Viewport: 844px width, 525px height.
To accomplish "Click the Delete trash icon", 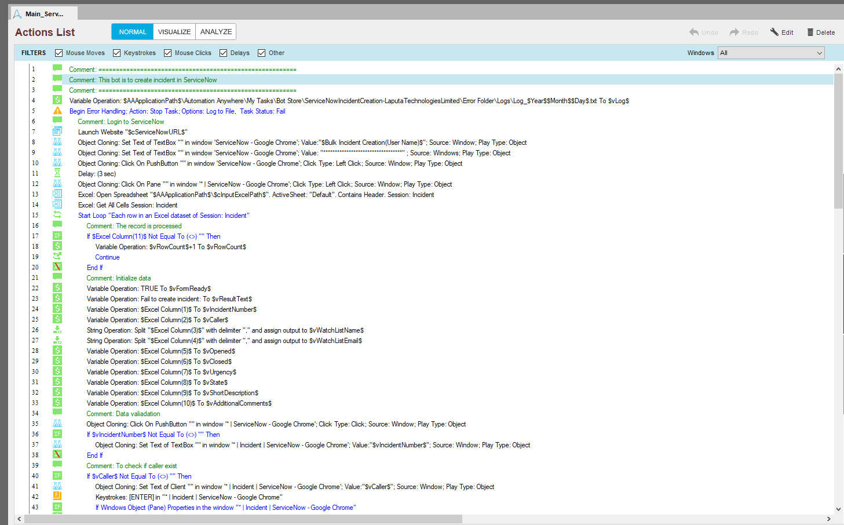I will point(810,32).
